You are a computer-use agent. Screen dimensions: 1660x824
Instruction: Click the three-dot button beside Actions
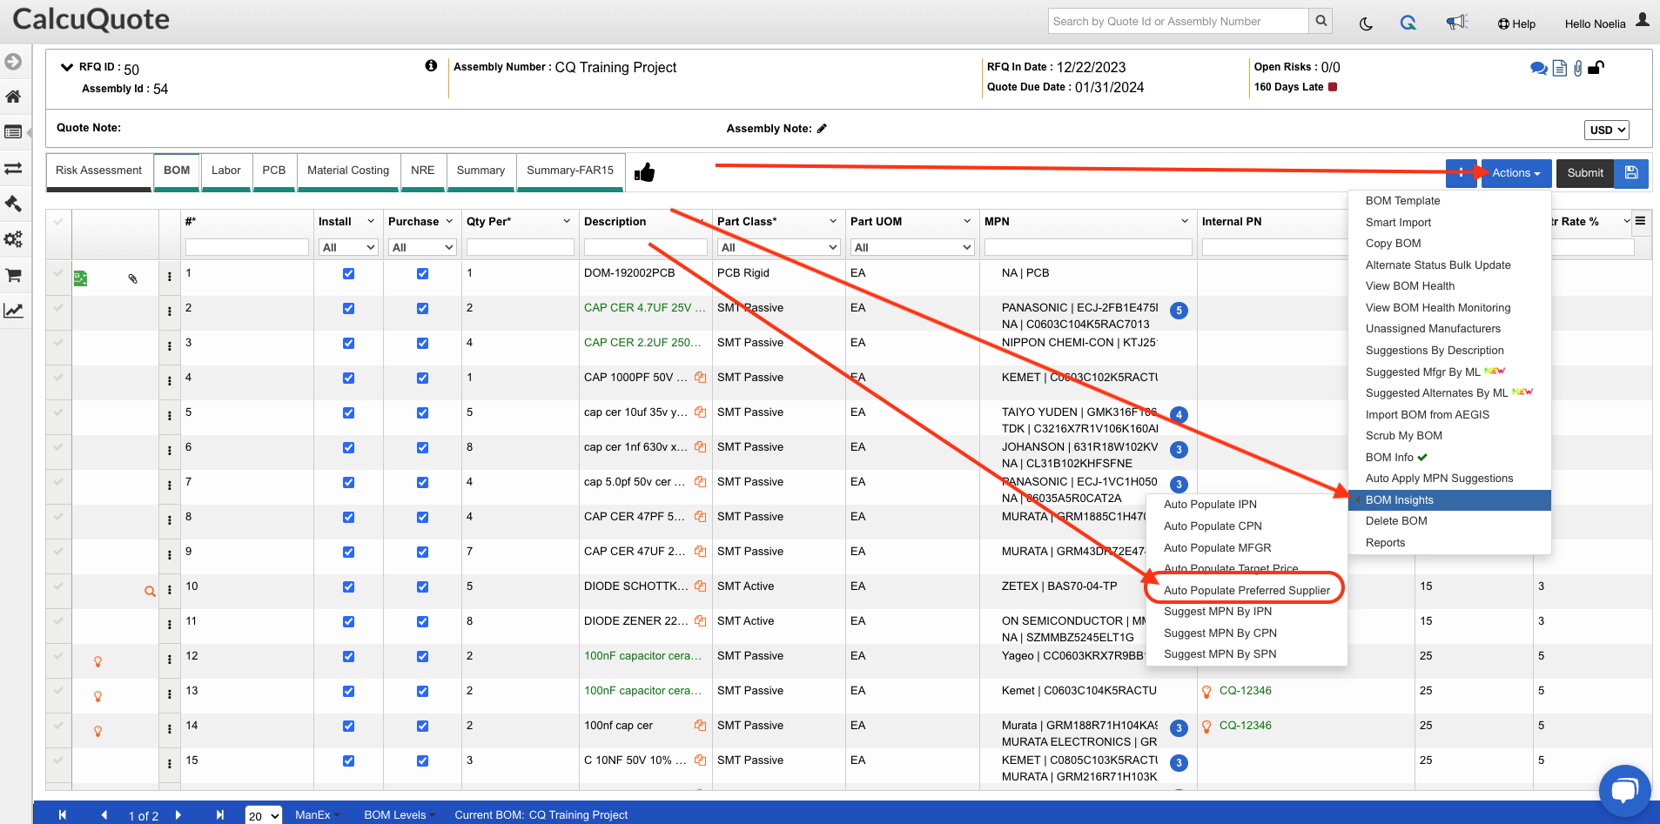pyautogui.click(x=1461, y=173)
